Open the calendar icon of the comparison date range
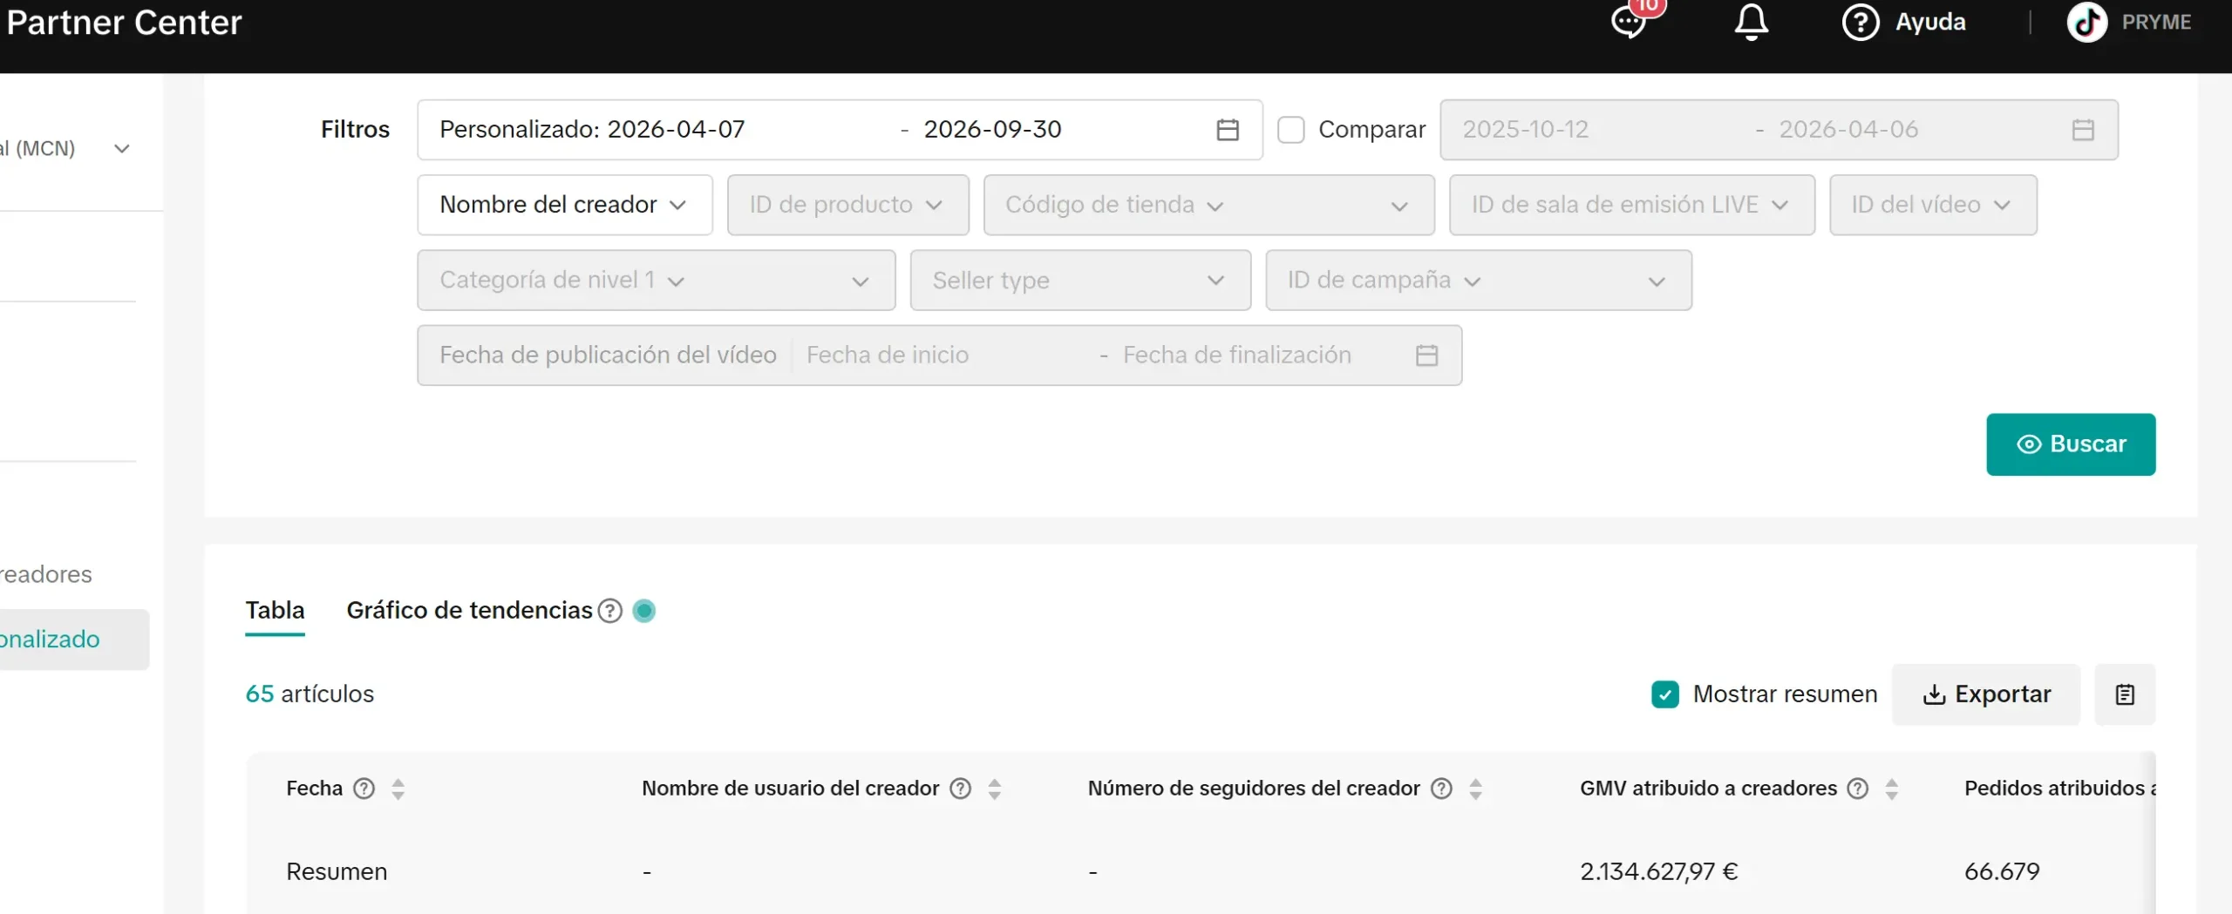 click(2083, 130)
